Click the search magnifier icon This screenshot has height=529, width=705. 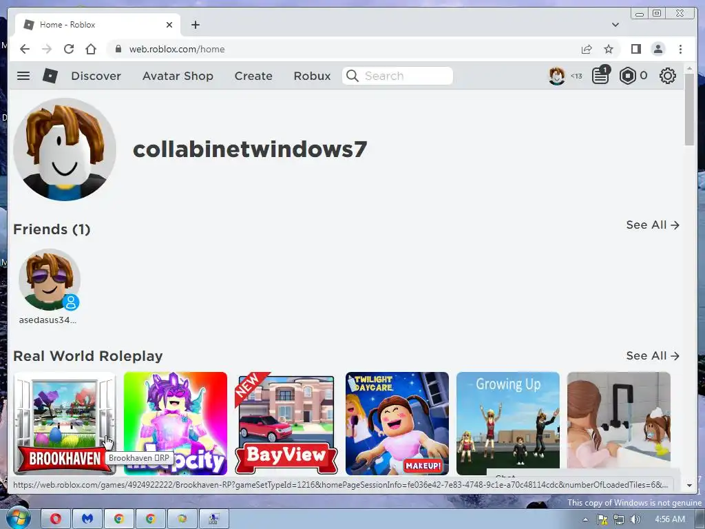coord(352,76)
